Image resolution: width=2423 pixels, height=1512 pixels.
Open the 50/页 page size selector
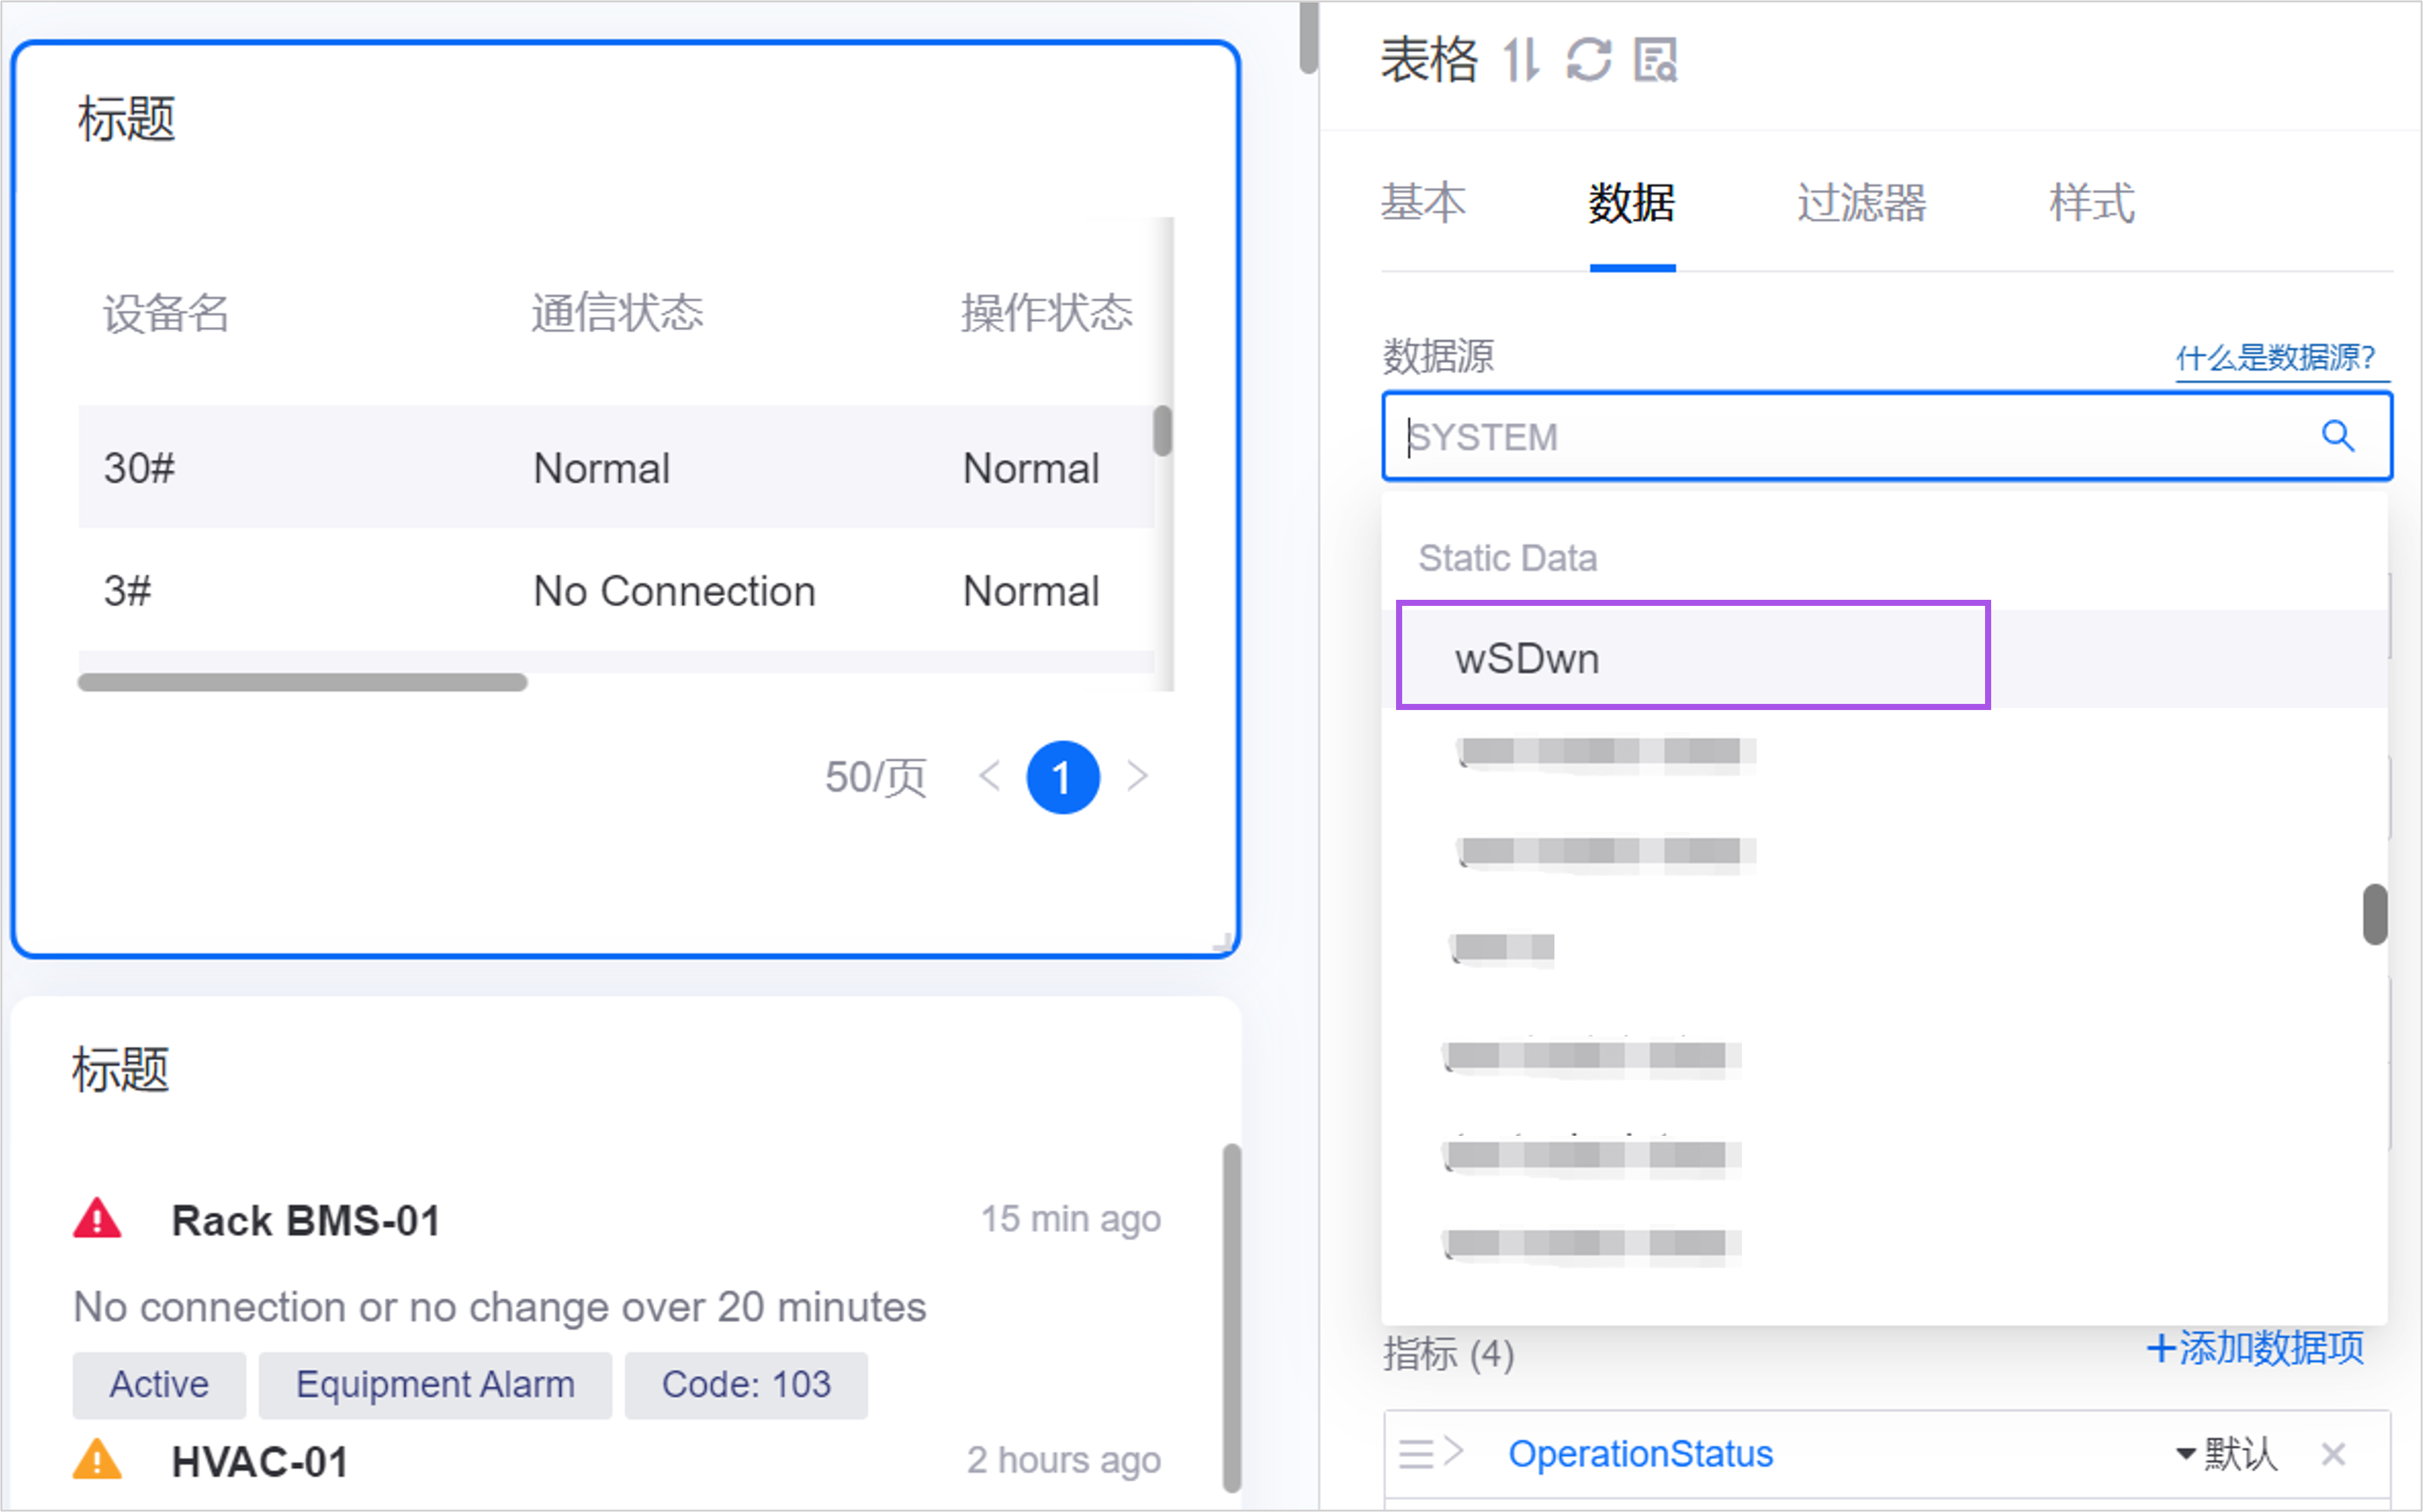(875, 777)
